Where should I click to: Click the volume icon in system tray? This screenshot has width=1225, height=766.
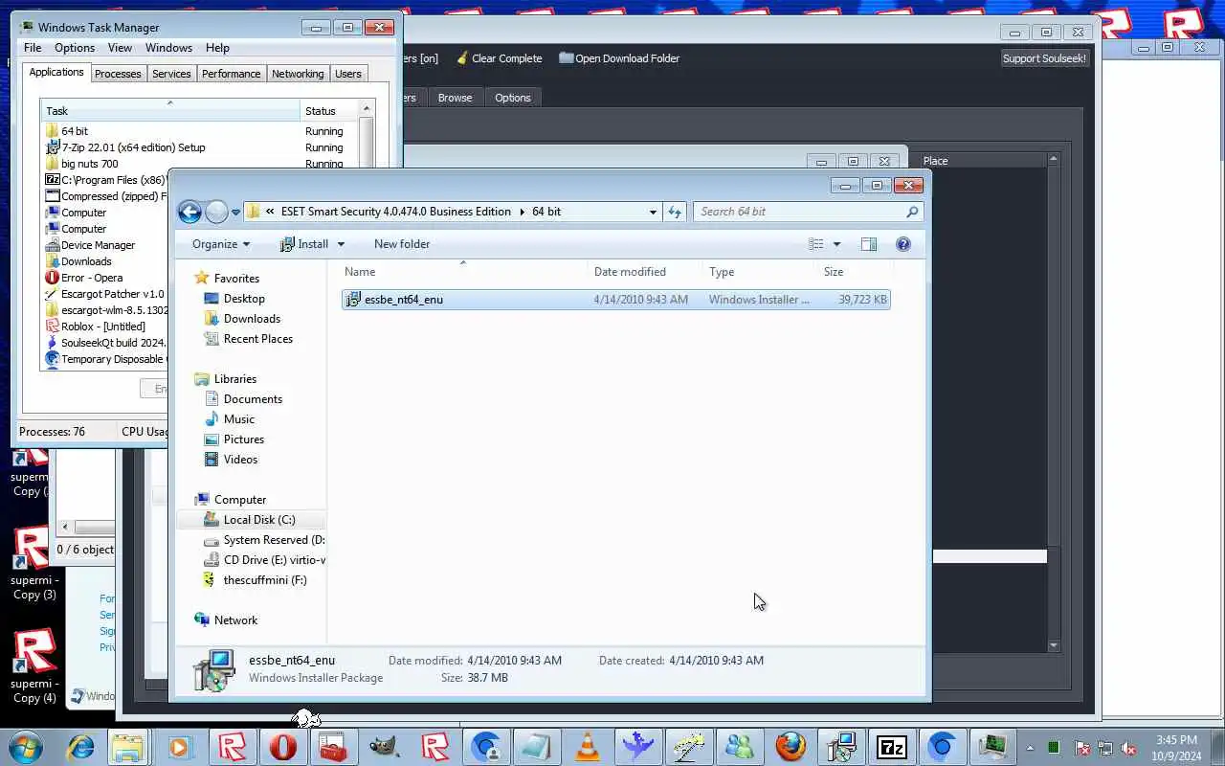pyautogui.click(x=1129, y=748)
